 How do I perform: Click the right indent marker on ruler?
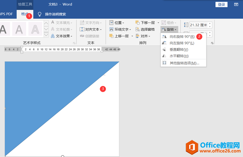click(x=102, y=51)
